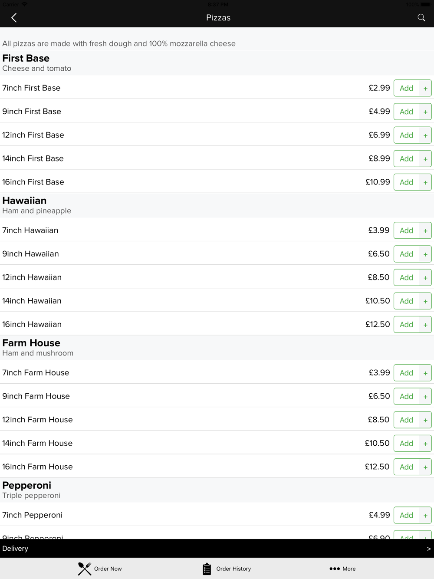Add 7inch Hawaiian to order
This screenshot has width=434, height=579.
tap(412, 230)
